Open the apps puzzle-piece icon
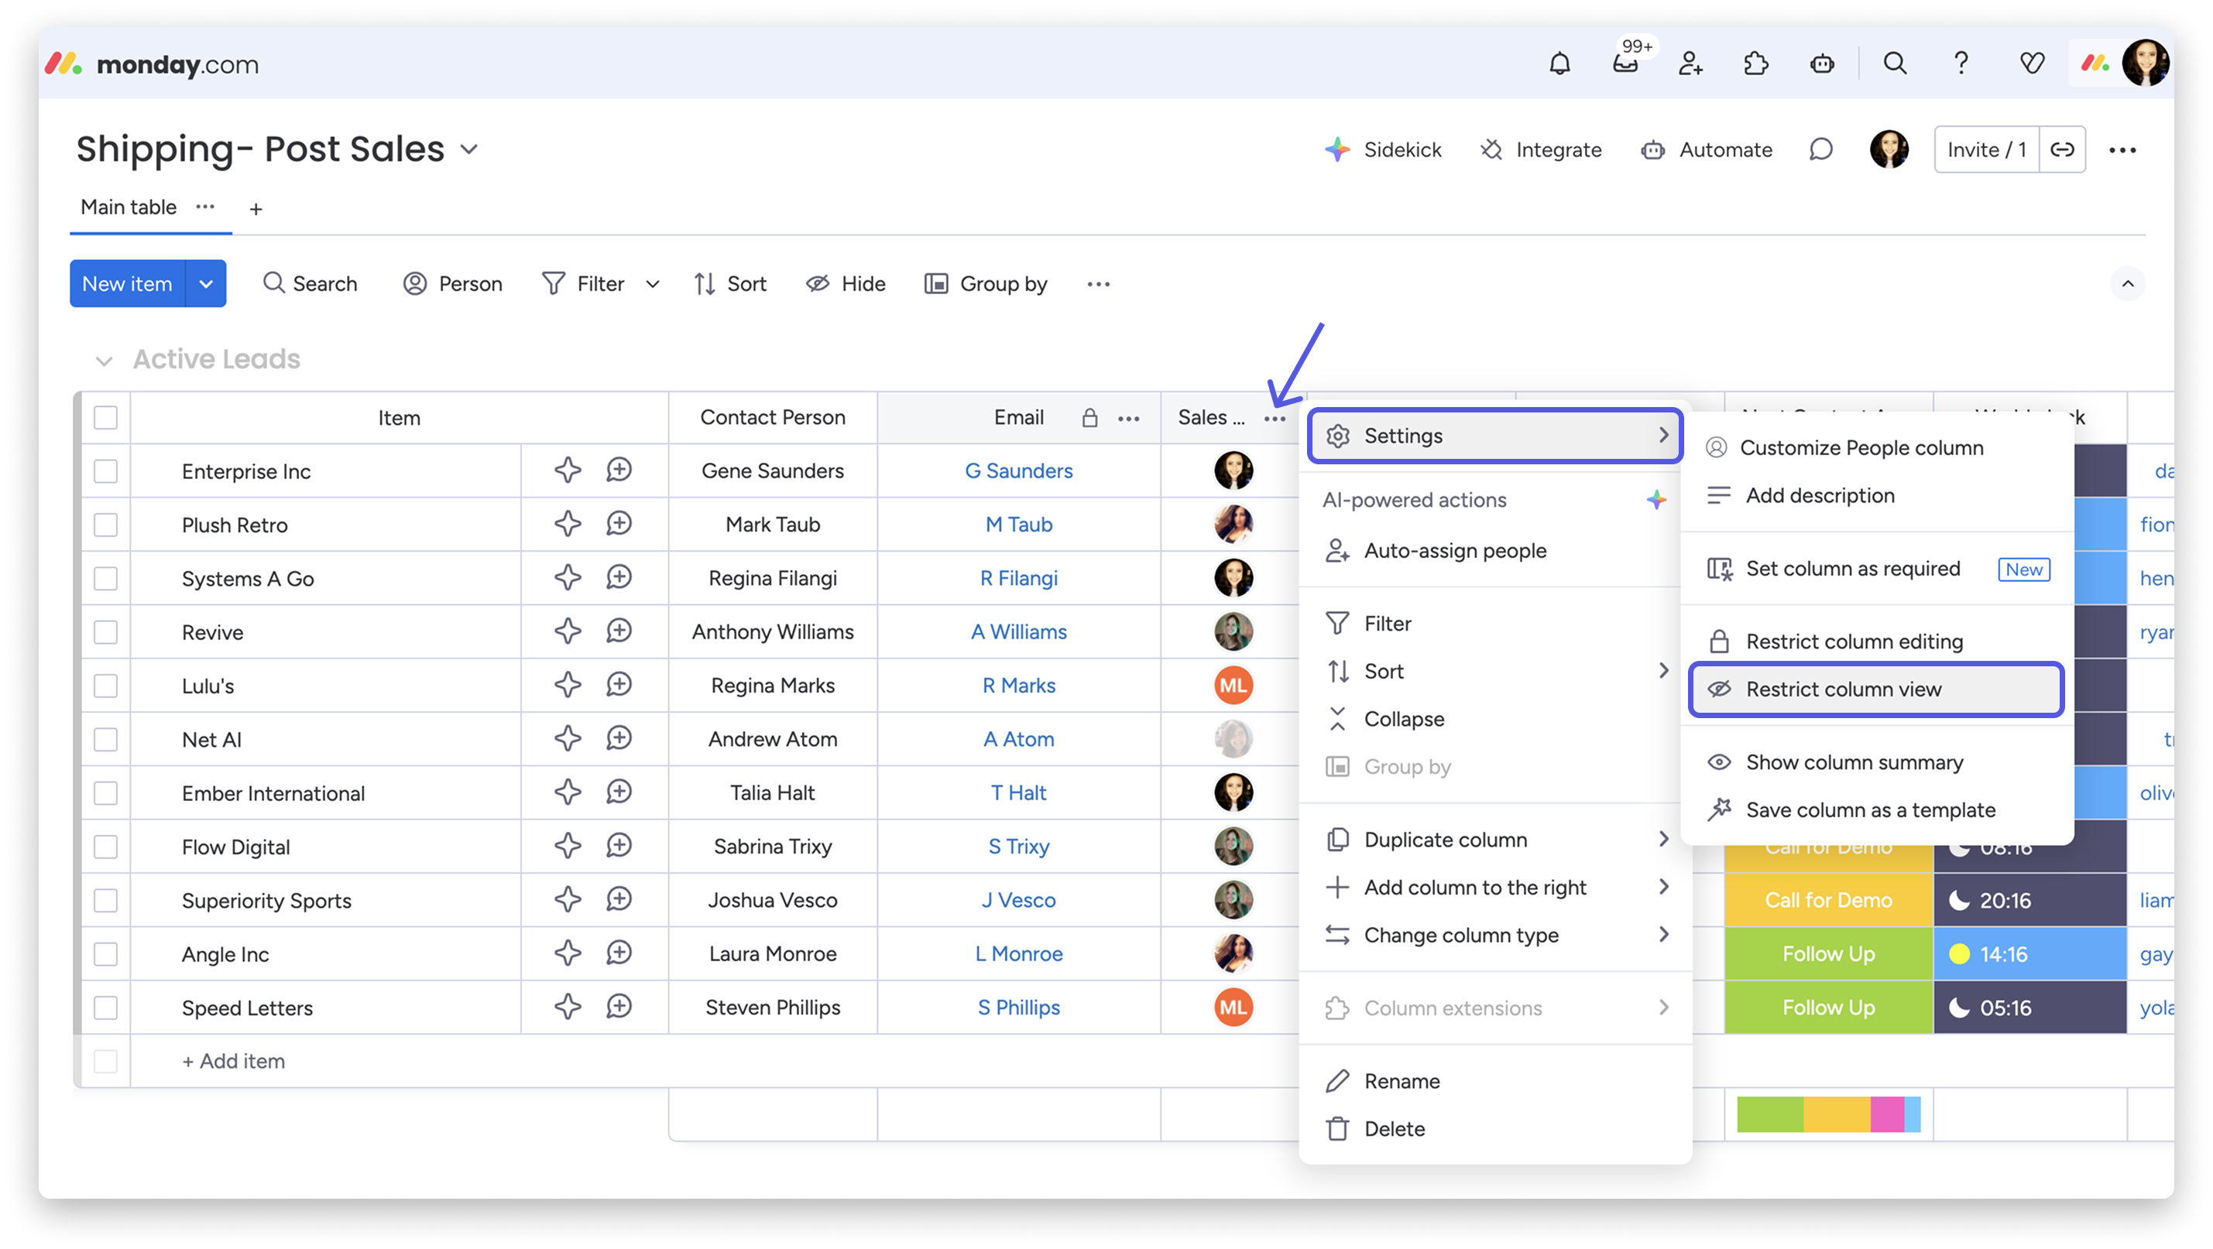 pyautogui.click(x=1755, y=63)
